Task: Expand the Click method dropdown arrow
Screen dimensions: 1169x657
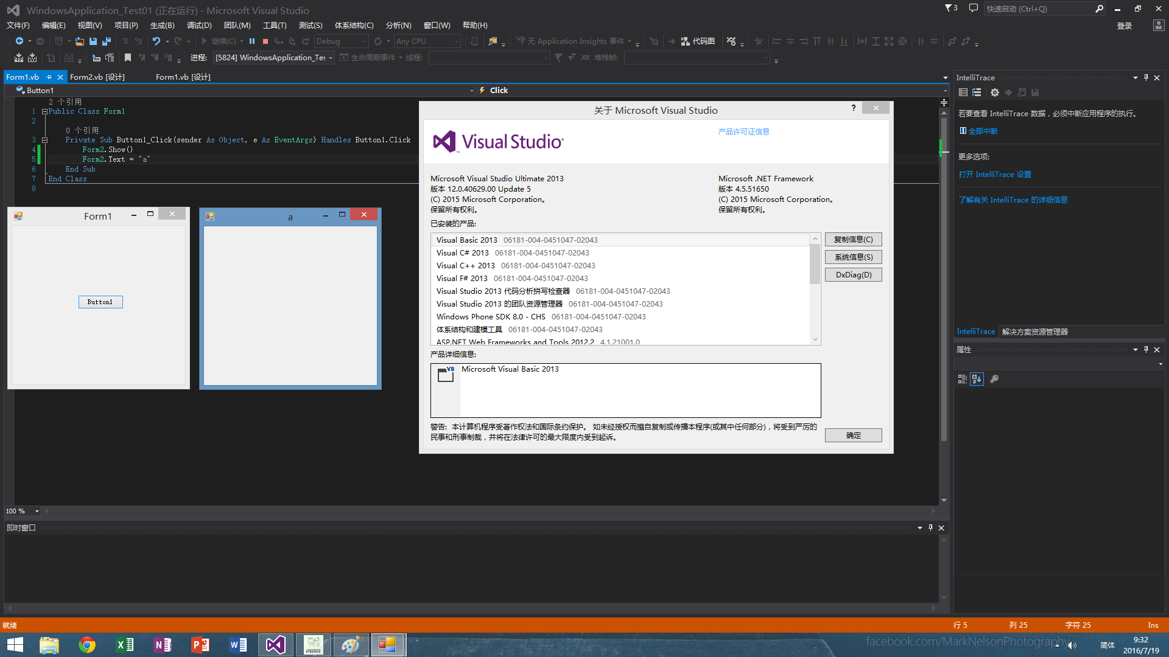Action: point(945,91)
